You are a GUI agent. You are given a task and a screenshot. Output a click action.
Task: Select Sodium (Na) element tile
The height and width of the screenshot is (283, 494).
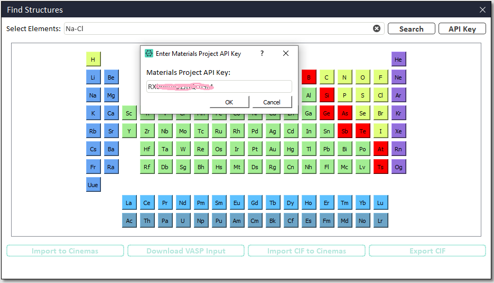coord(94,95)
